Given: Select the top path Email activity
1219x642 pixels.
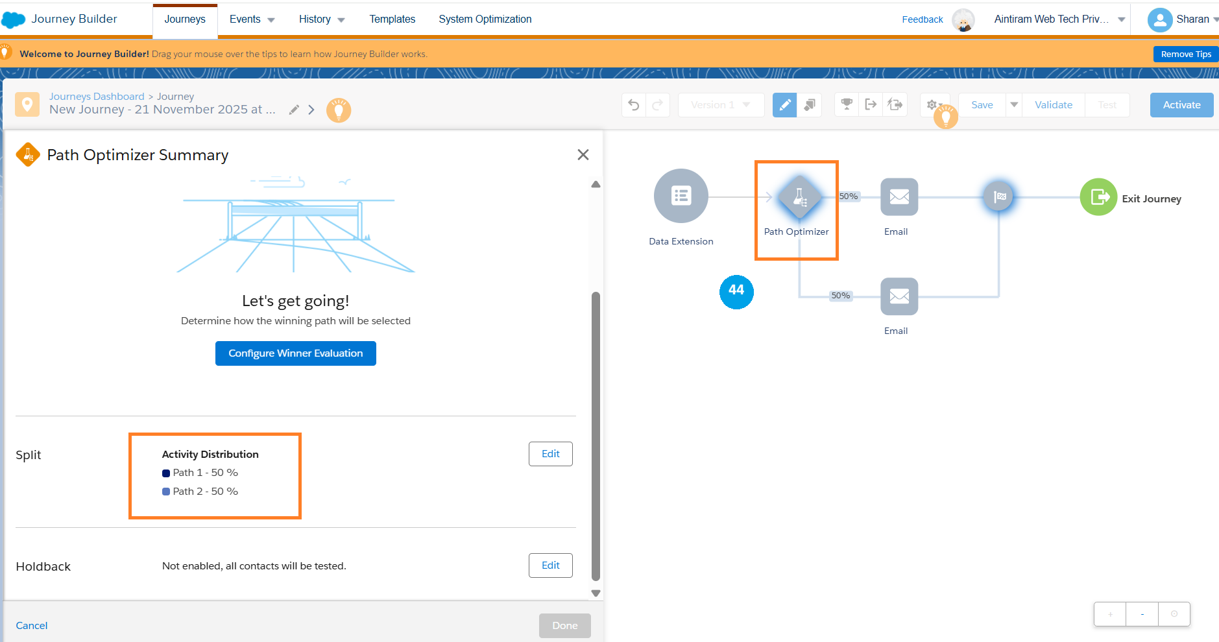Looking at the screenshot, I should (x=899, y=196).
